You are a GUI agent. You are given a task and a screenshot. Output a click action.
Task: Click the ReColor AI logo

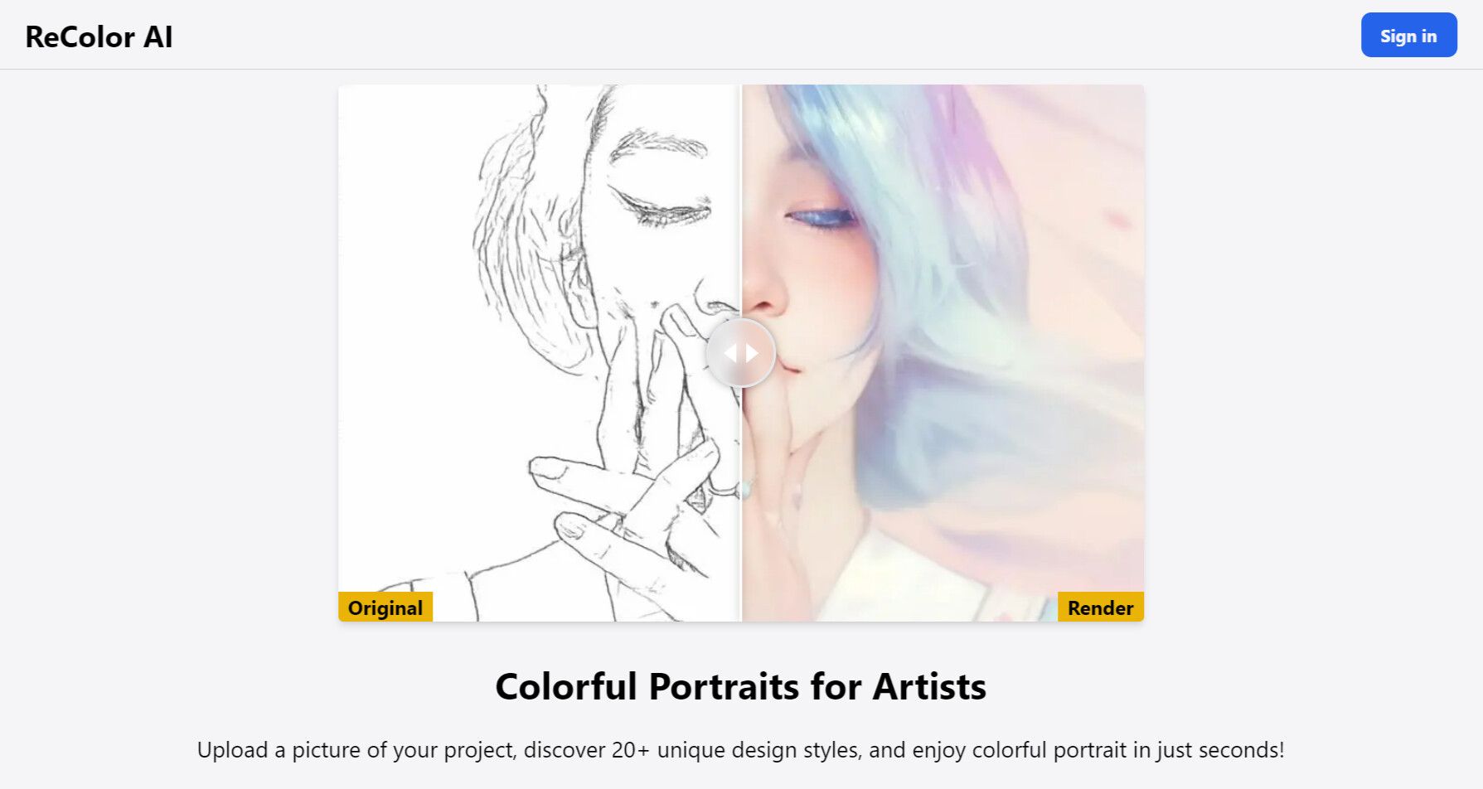99,36
